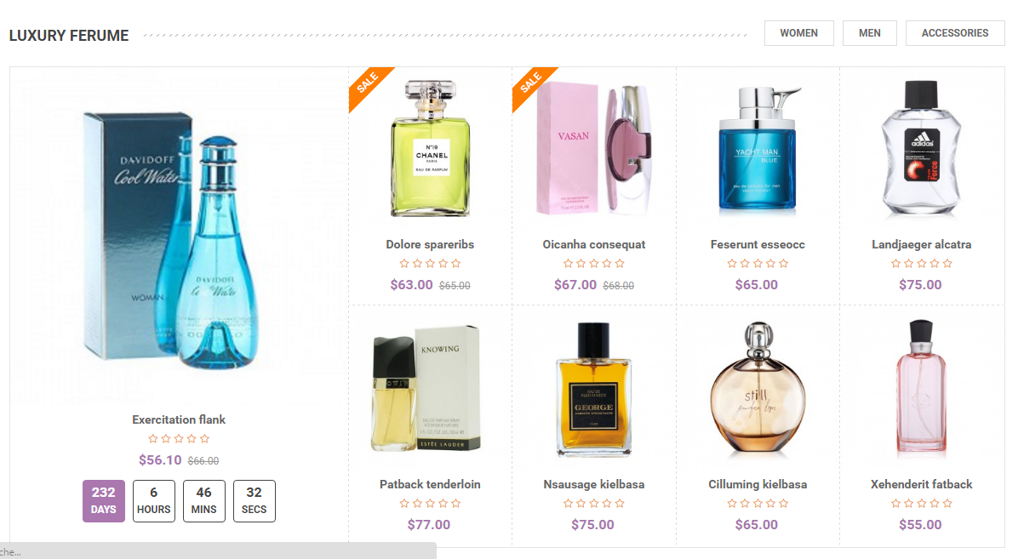
Task: Open the Xehenderit fatback product link
Action: (x=921, y=484)
